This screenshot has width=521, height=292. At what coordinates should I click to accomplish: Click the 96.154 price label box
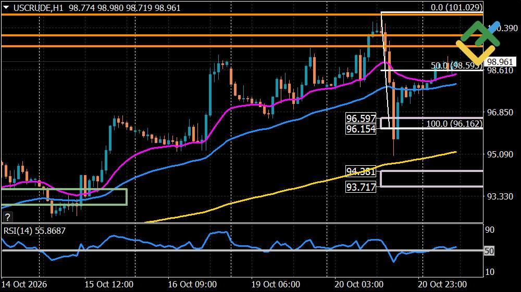click(361, 129)
